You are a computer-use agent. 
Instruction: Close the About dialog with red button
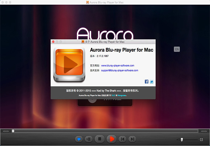pos(53,42)
